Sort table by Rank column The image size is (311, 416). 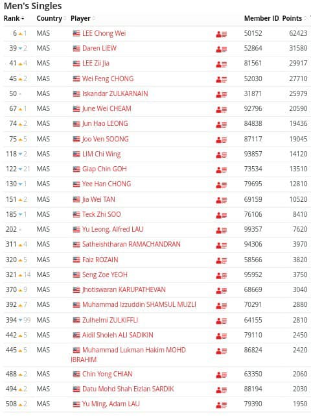[x=14, y=18]
